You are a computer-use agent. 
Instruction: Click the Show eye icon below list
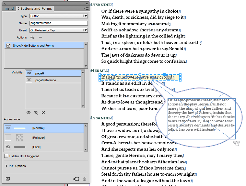[x=29, y=113]
